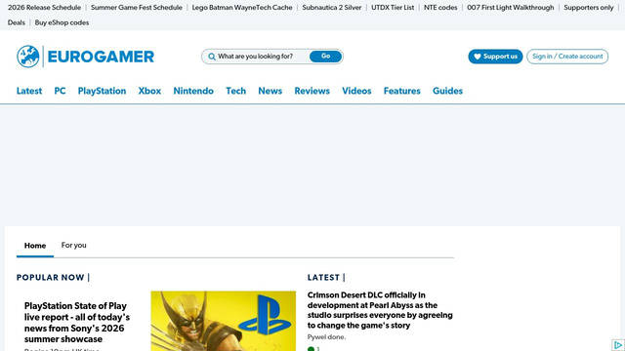625x351 pixels.
Task: Open Supporters only link
Action: coord(588,8)
